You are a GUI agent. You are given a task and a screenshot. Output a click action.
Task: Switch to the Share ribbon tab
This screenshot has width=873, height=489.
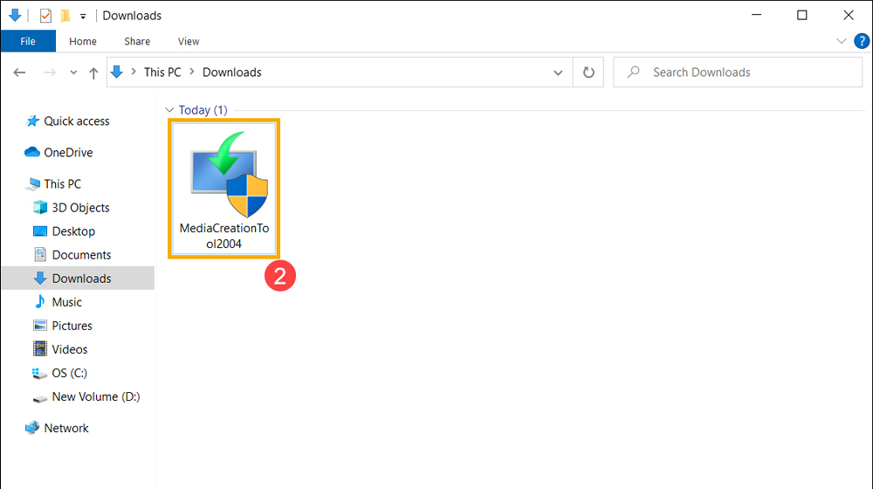[x=137, y=41]
